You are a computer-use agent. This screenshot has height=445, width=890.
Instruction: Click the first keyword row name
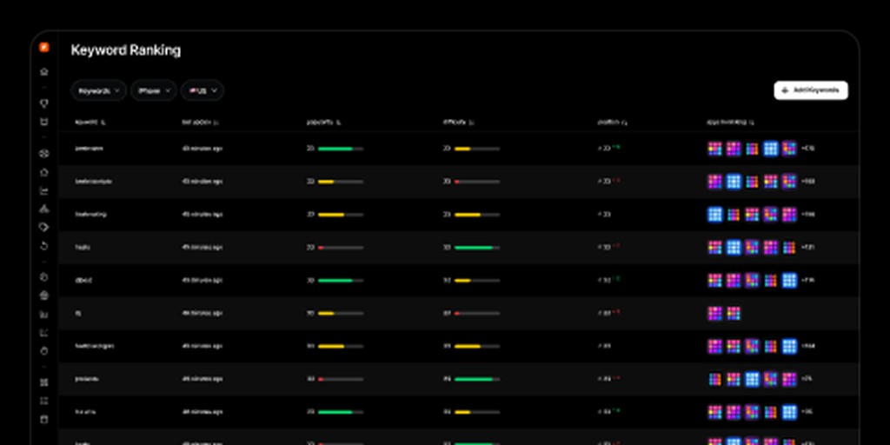pyautogui.click(x=90, y=149)
